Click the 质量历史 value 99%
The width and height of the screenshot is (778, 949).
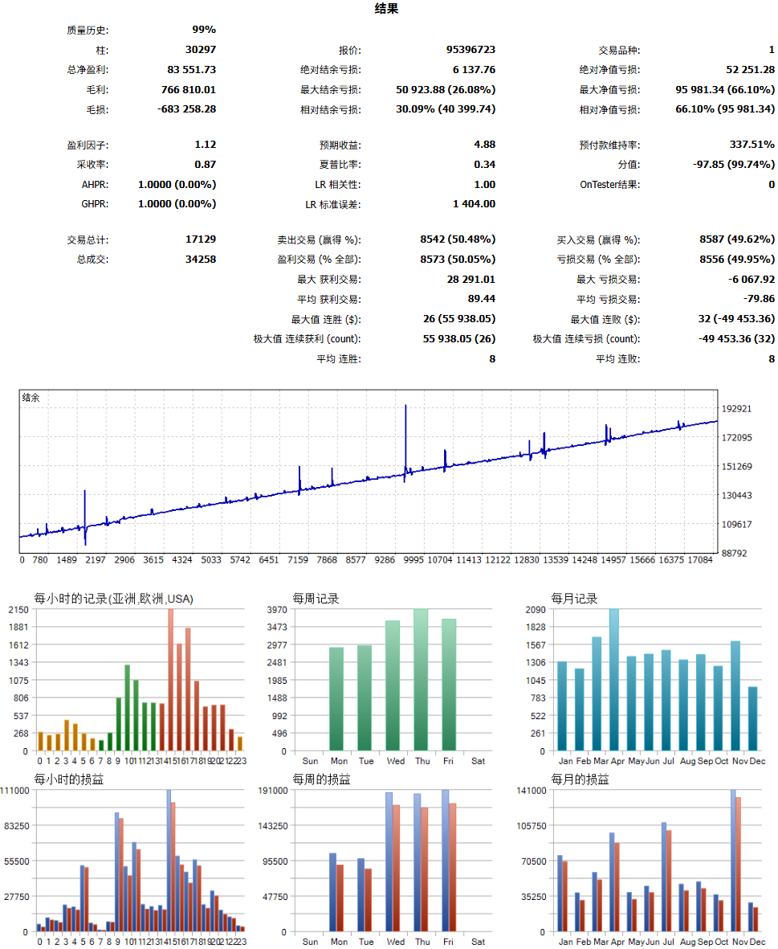tap(204, 30)
